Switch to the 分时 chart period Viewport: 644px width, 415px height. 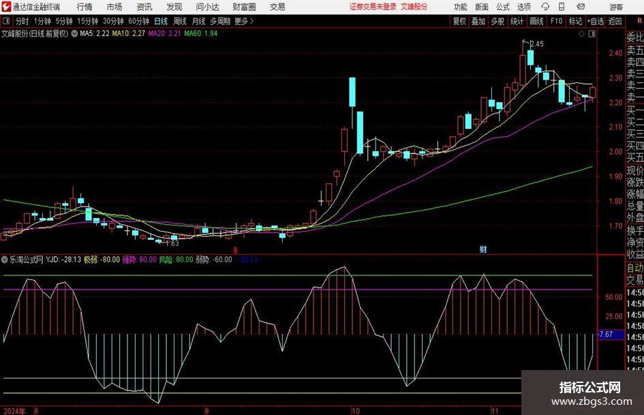tap(22, 21)
